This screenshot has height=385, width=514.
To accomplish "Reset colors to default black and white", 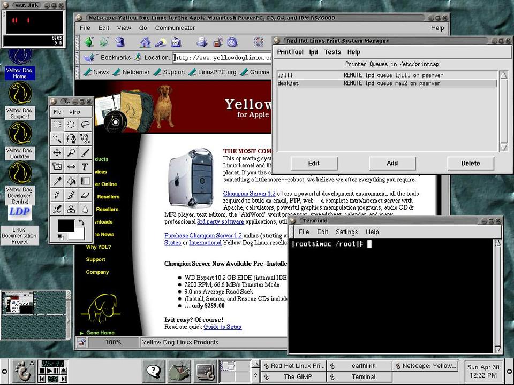I will (x=61, y=237).
